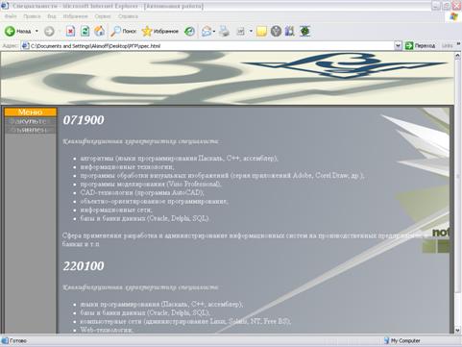
Task: Click the green Back arrow button
Action: click(10, 31)
